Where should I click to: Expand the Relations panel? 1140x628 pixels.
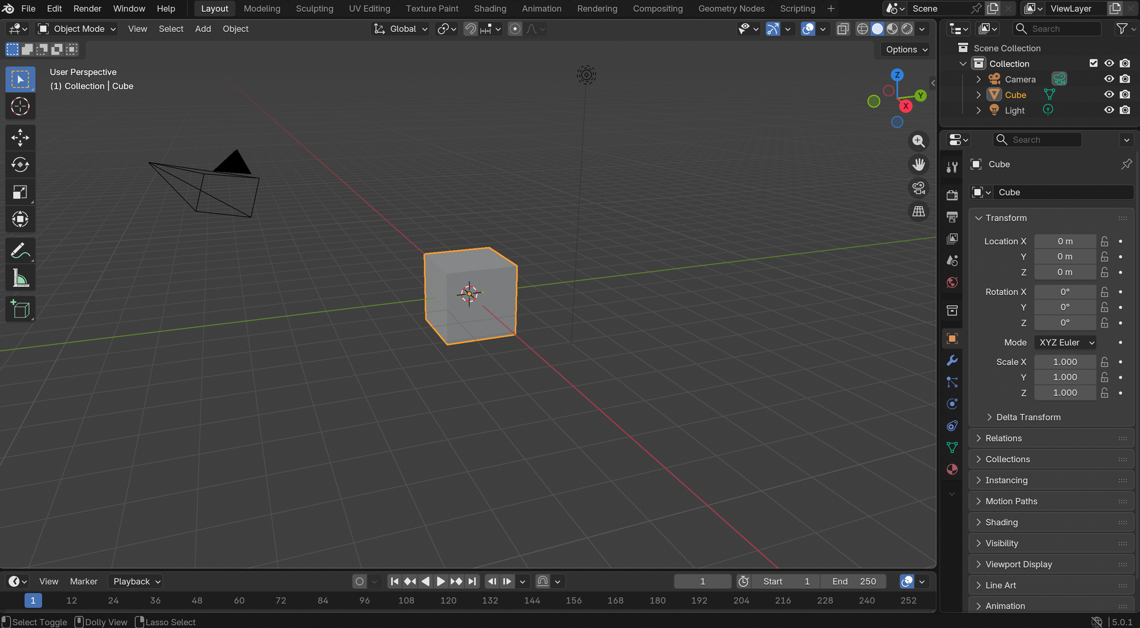coord(1003,438)
